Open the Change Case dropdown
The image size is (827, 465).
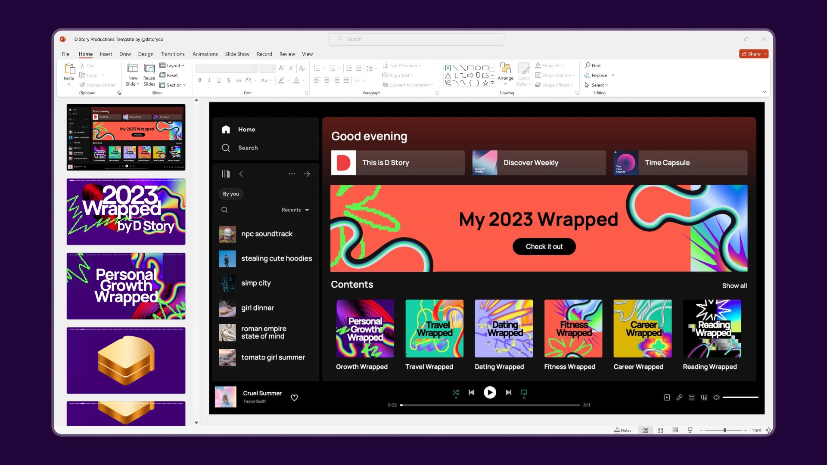(x=271, y=81)
